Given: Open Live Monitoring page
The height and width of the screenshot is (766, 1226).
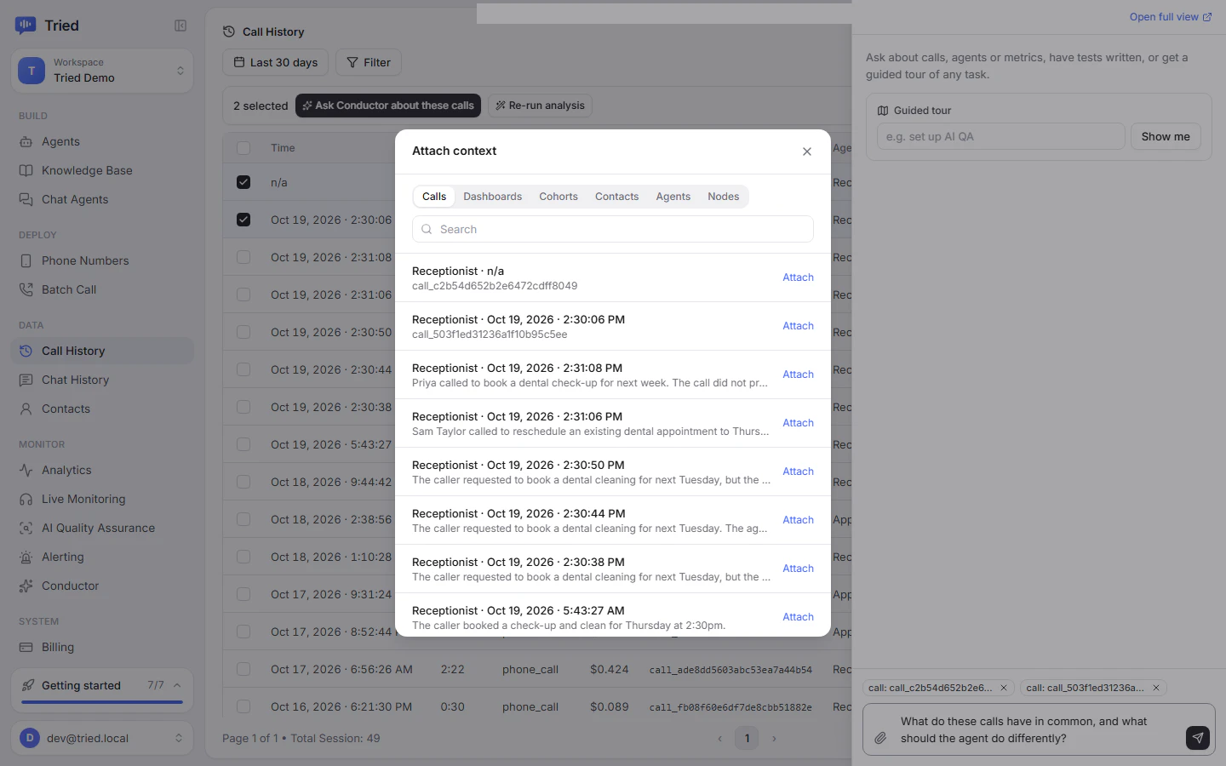Looking at the screenshot, I should pos(102,499).
